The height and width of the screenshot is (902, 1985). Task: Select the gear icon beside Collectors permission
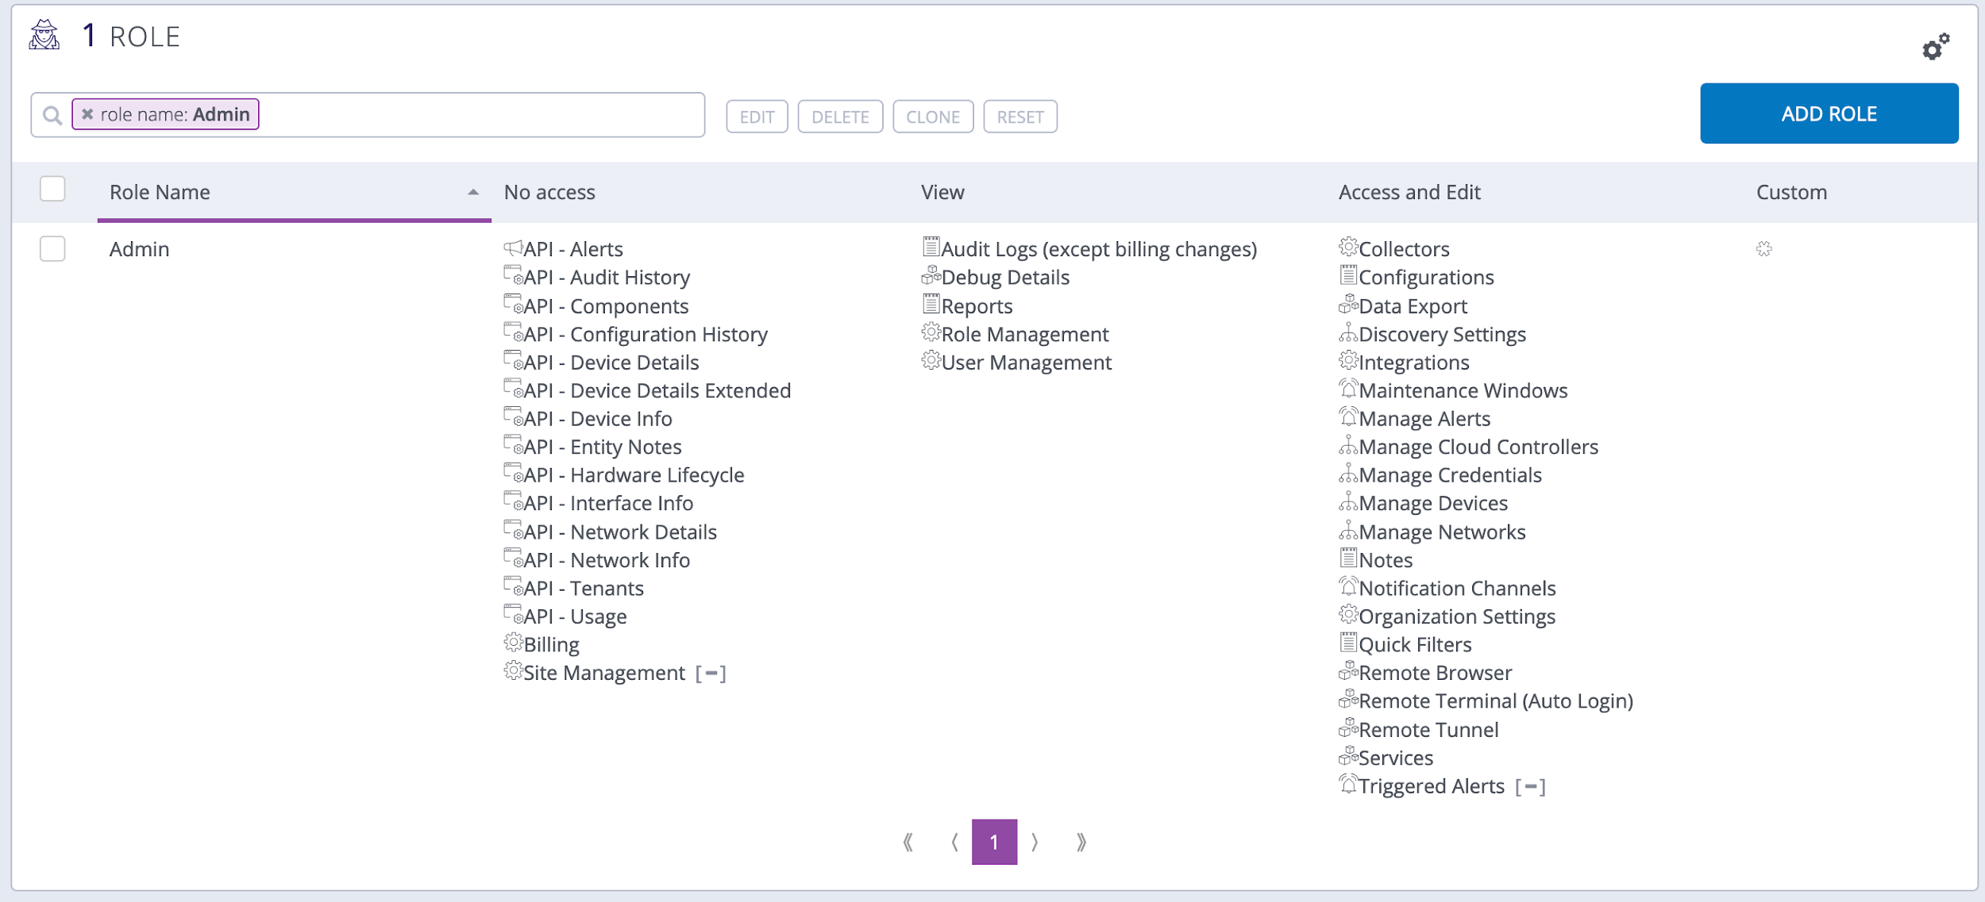coord(1347,248)
